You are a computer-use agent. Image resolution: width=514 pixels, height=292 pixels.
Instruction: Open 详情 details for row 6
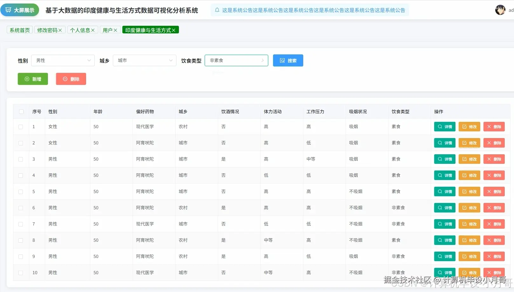click(x=445, y=208)
